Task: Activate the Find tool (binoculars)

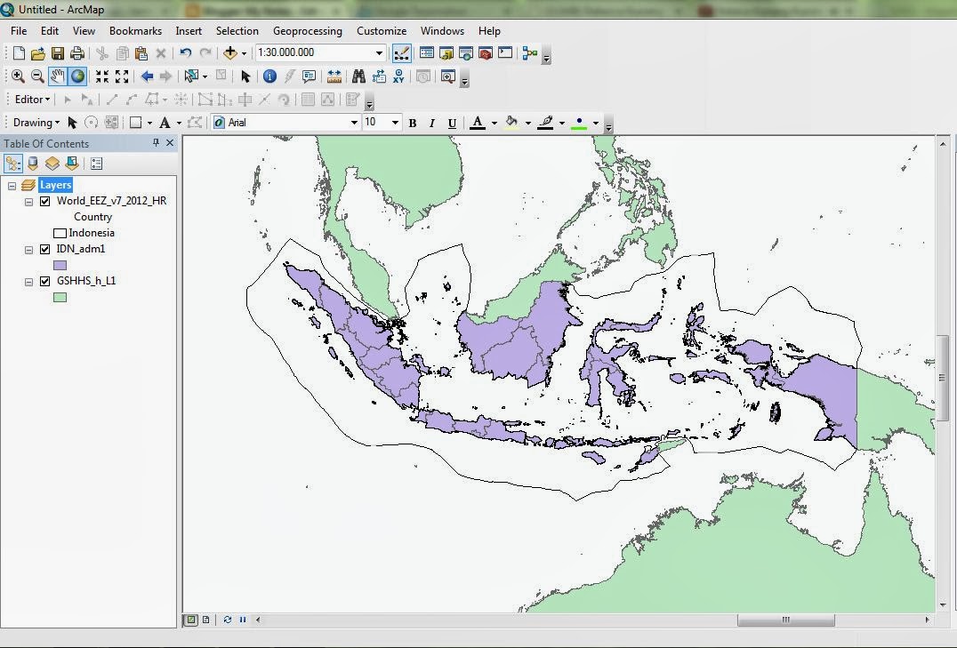Action: pos(358,76)
